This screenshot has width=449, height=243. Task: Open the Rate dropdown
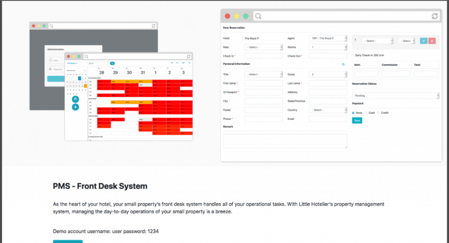[x=264, y=47]
